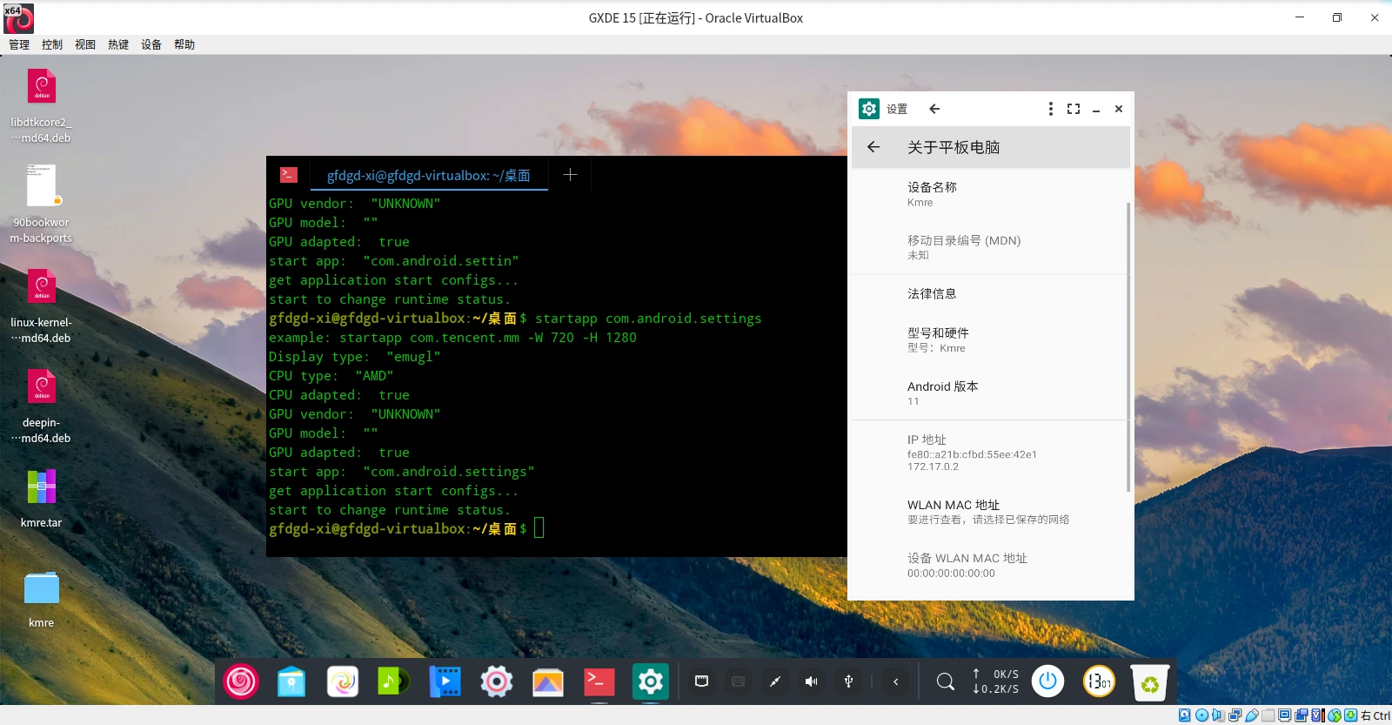1392x725 pixels.
Task: Open the network tray icon in dock
Action: click(701, 681)
